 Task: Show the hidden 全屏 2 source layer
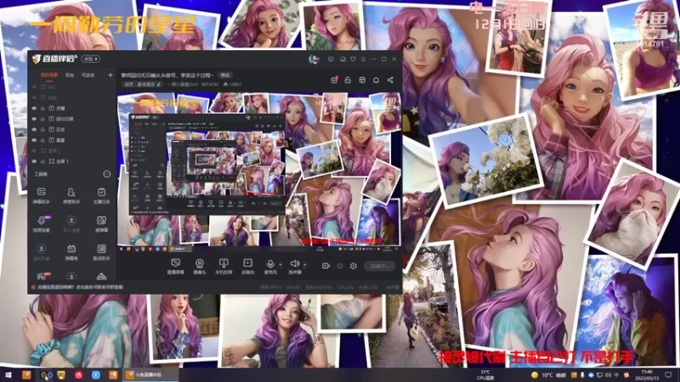point(34,151)
